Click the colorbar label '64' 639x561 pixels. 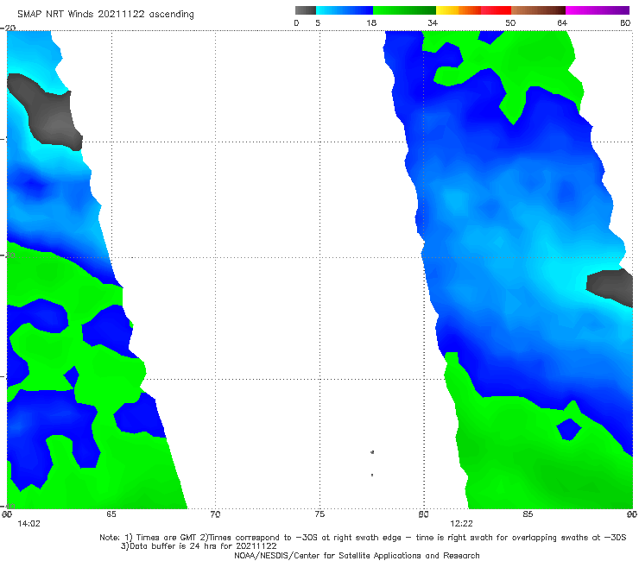562,23
